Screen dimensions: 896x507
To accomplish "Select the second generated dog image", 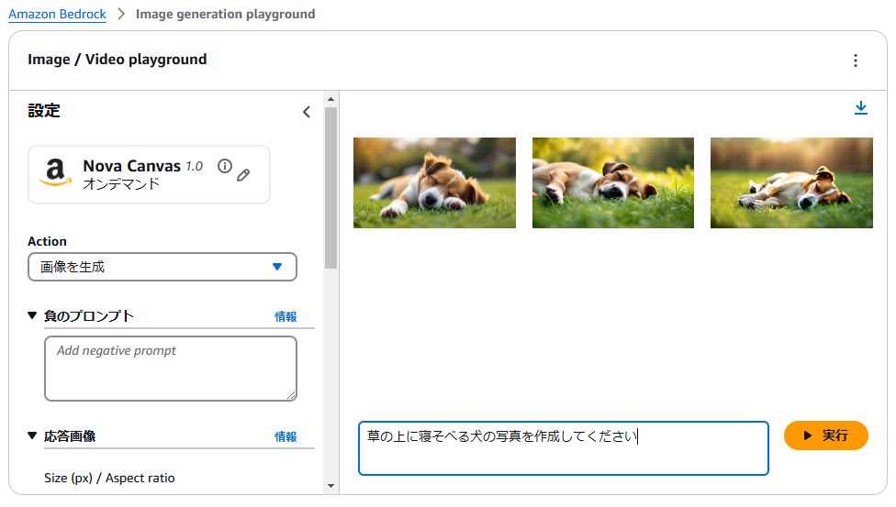I will click(613, 182).
